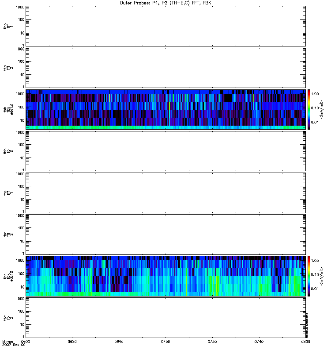
Task: Click the "<|mV/m|>" unit label of thb color bar
Action: coord(322,110)
